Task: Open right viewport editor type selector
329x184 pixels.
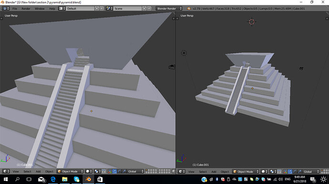Action: pyautogui.click(x=182, y=172)
